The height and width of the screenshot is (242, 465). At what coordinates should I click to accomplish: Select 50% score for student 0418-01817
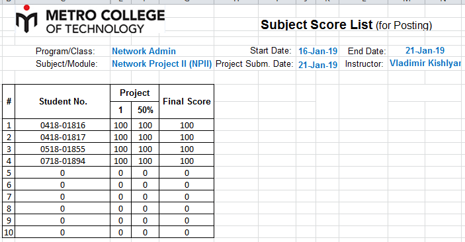tap(145, 137)
